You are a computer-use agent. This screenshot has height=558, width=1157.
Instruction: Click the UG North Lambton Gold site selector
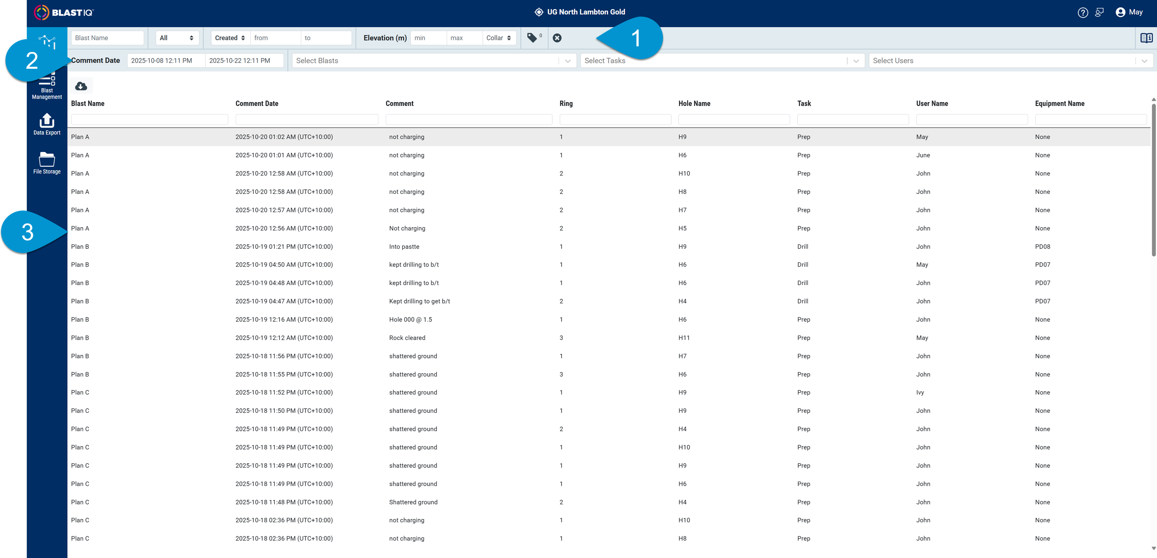[579, 12]
